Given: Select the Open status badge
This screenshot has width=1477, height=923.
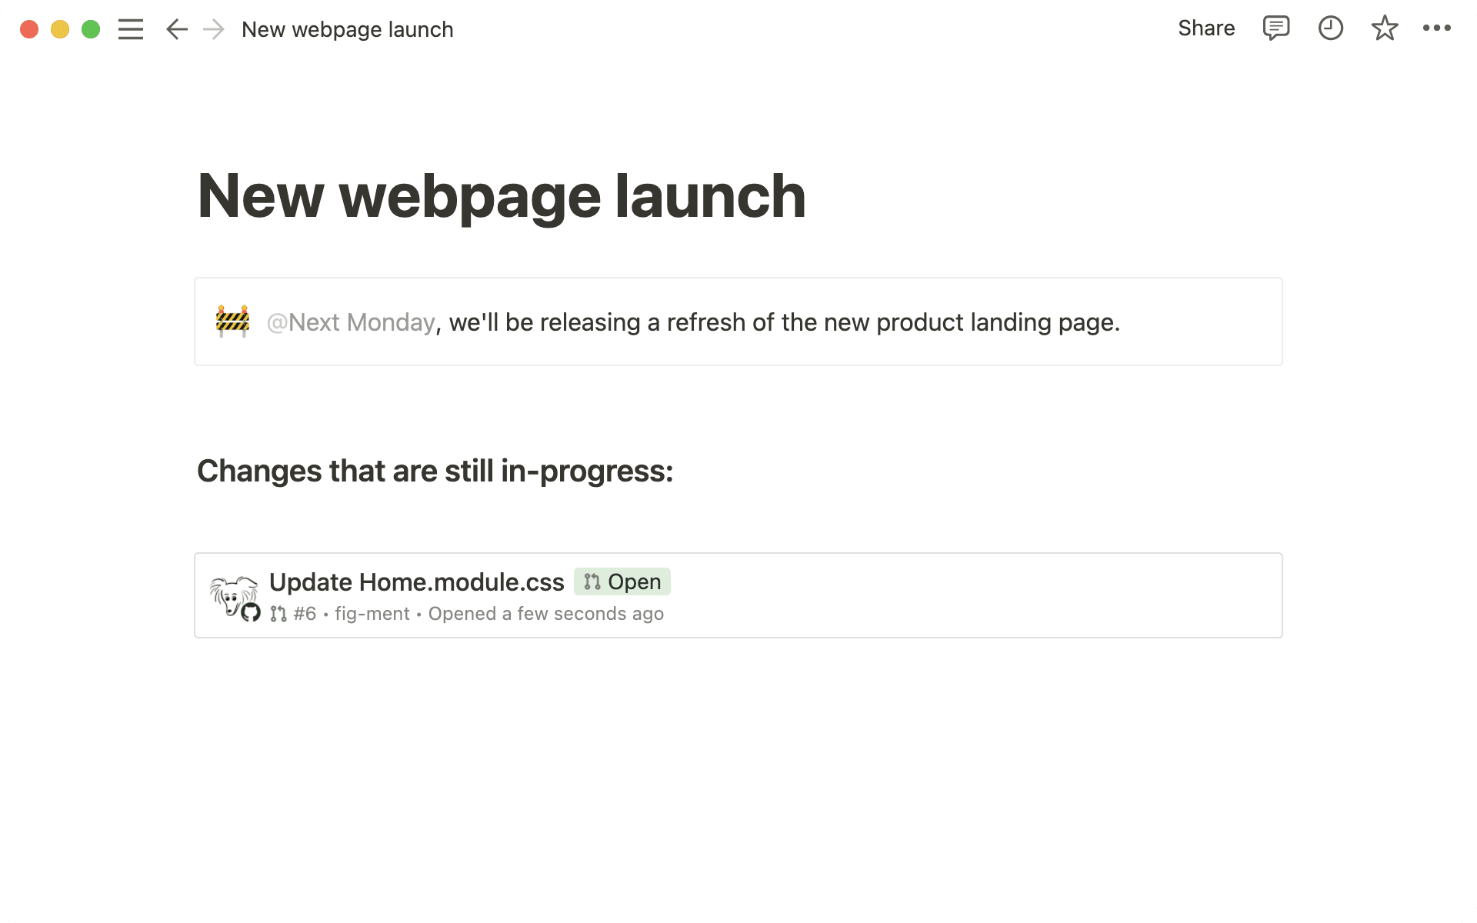Looking at the screenshot, I should pyautogui.click(x=622, y=581).
